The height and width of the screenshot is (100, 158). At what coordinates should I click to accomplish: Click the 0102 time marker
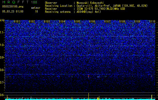[32, 21]
